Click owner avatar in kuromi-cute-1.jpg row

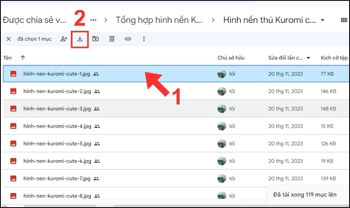pyautogui.click(x=222, y=74)
